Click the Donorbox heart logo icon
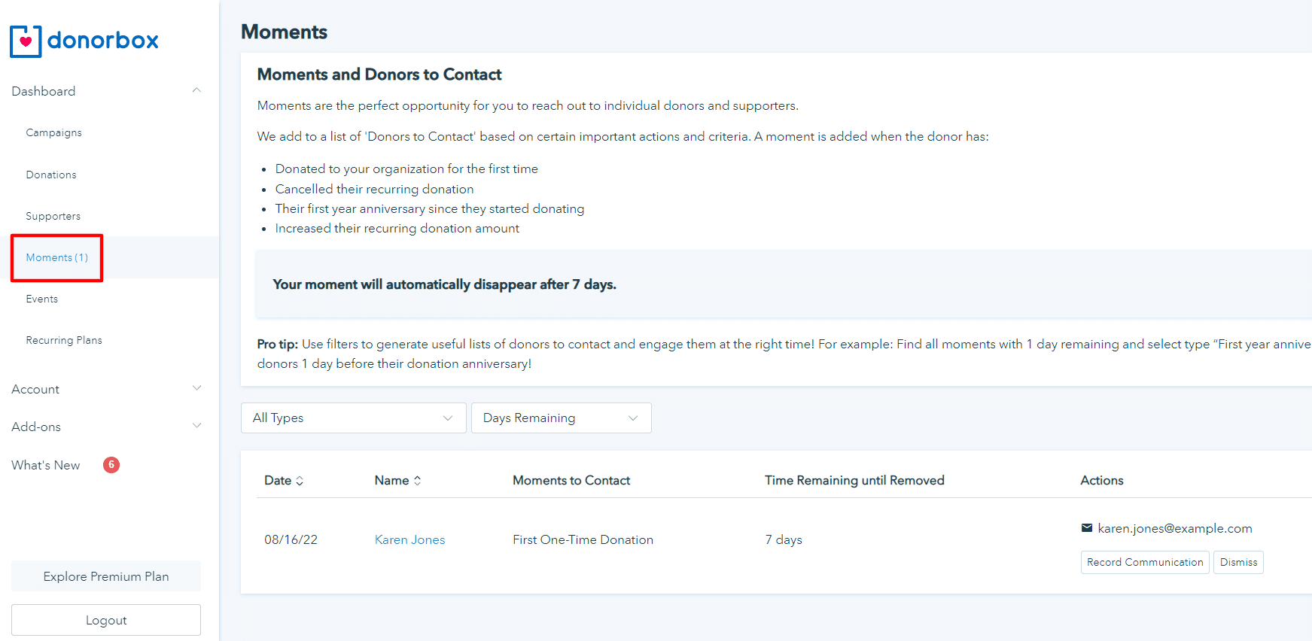 click(x=26, y=41)
